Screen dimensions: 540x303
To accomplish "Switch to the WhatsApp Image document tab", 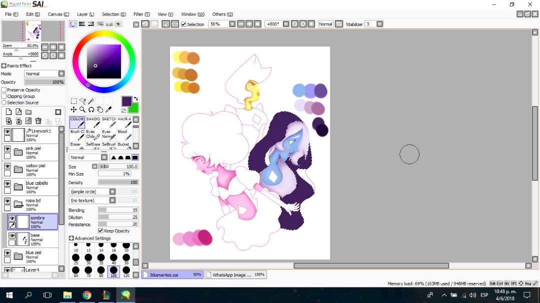I will 235,275.
